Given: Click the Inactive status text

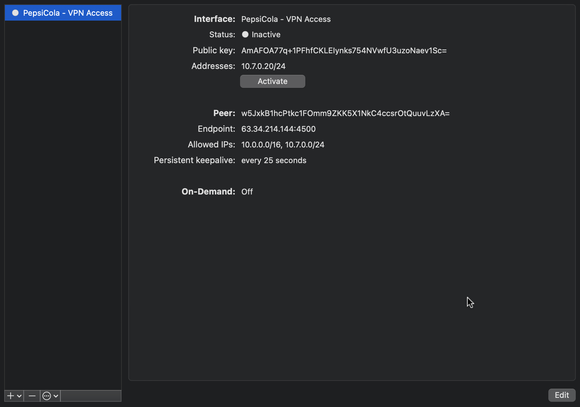Looking at the screenshot, I should pyautogui.click(x=266, y=35).
